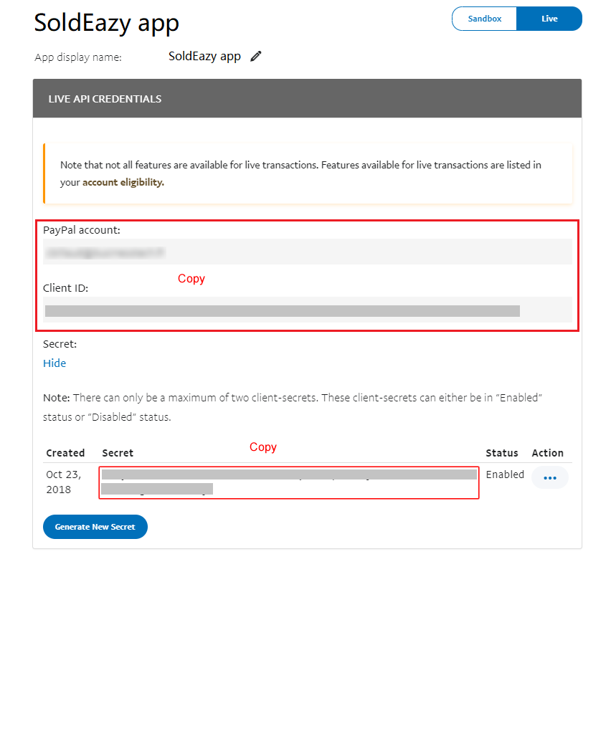Click the Status column header
611x749 pixels.
[502, 453]
